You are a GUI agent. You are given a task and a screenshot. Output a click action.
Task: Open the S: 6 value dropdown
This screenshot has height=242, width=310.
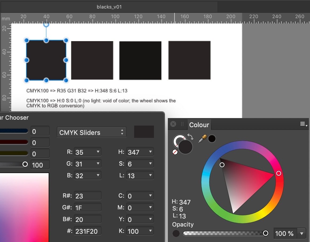(x=150, y=163)
